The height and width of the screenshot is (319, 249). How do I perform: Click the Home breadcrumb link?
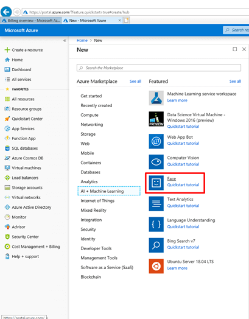click(82, 41)
